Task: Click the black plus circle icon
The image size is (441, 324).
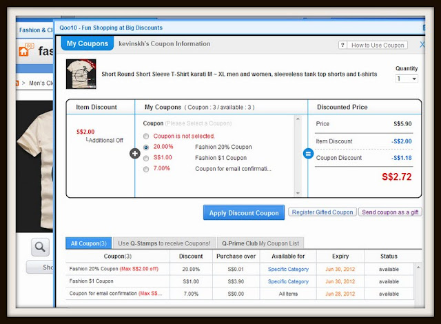Action: (x=135, y=154)
